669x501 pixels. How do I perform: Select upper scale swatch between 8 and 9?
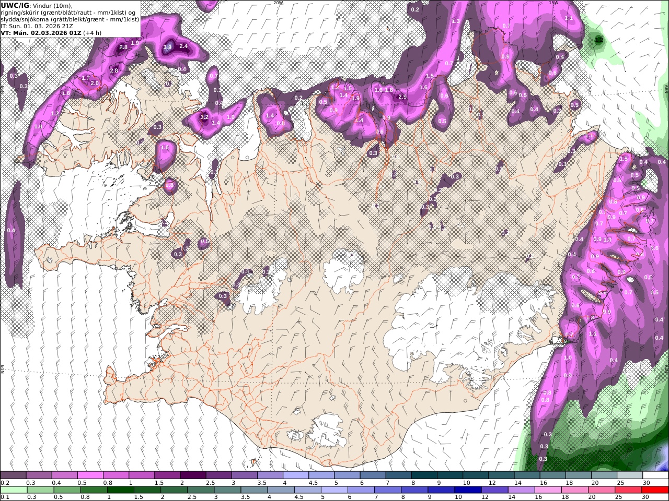tap(424, 475)
